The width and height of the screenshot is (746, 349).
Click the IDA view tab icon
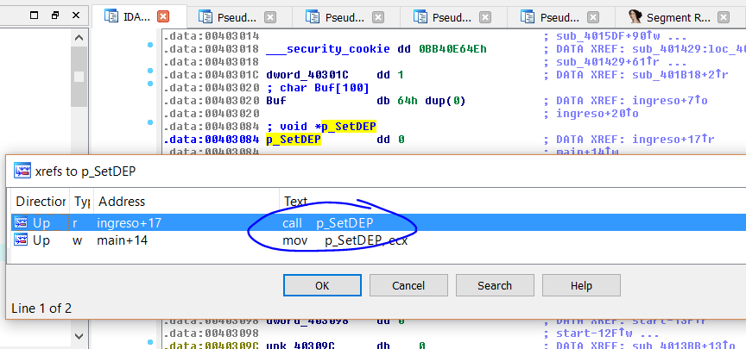click(x=111, y=16)
